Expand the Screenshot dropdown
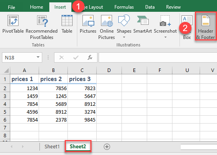Screen dimensions: 217x155 [x=165, y=37]
